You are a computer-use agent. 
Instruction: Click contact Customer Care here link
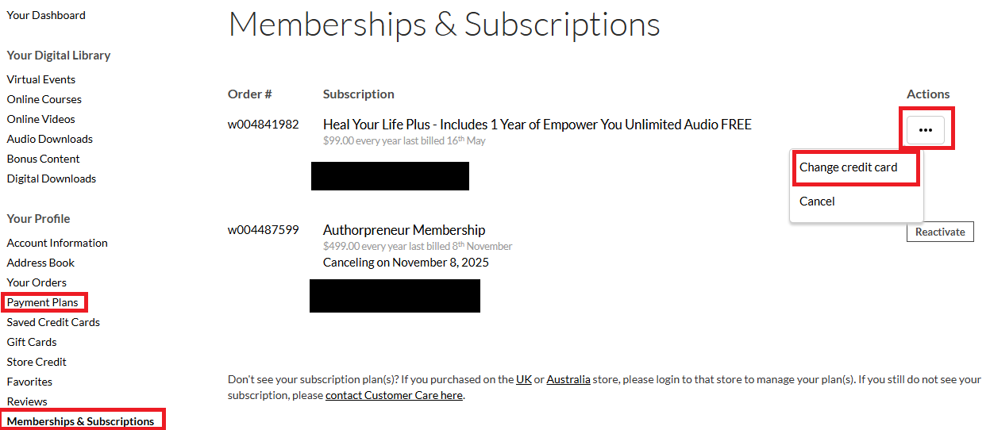click(x=394, y=395)
